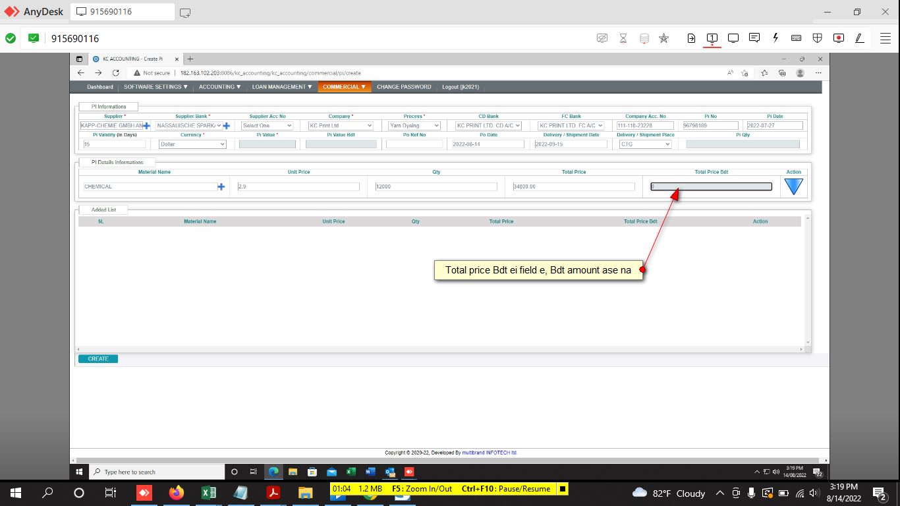Screen dimensions: 900x506
Task: Open the Company dropdown showing KC Print Ltd
Action: [x=341, y=125]
